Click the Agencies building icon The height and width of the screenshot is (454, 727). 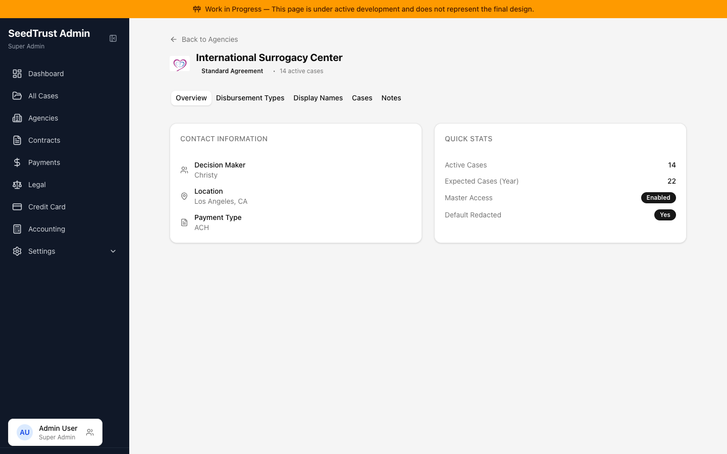pos(17,118)
